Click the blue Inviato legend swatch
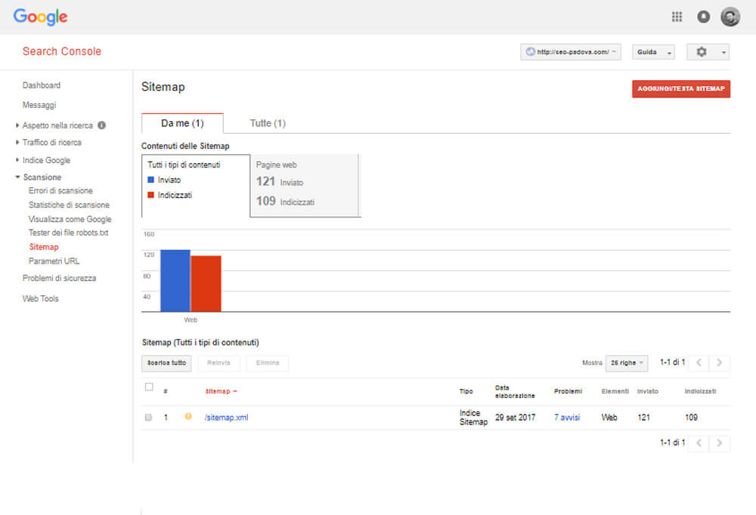 151,180
